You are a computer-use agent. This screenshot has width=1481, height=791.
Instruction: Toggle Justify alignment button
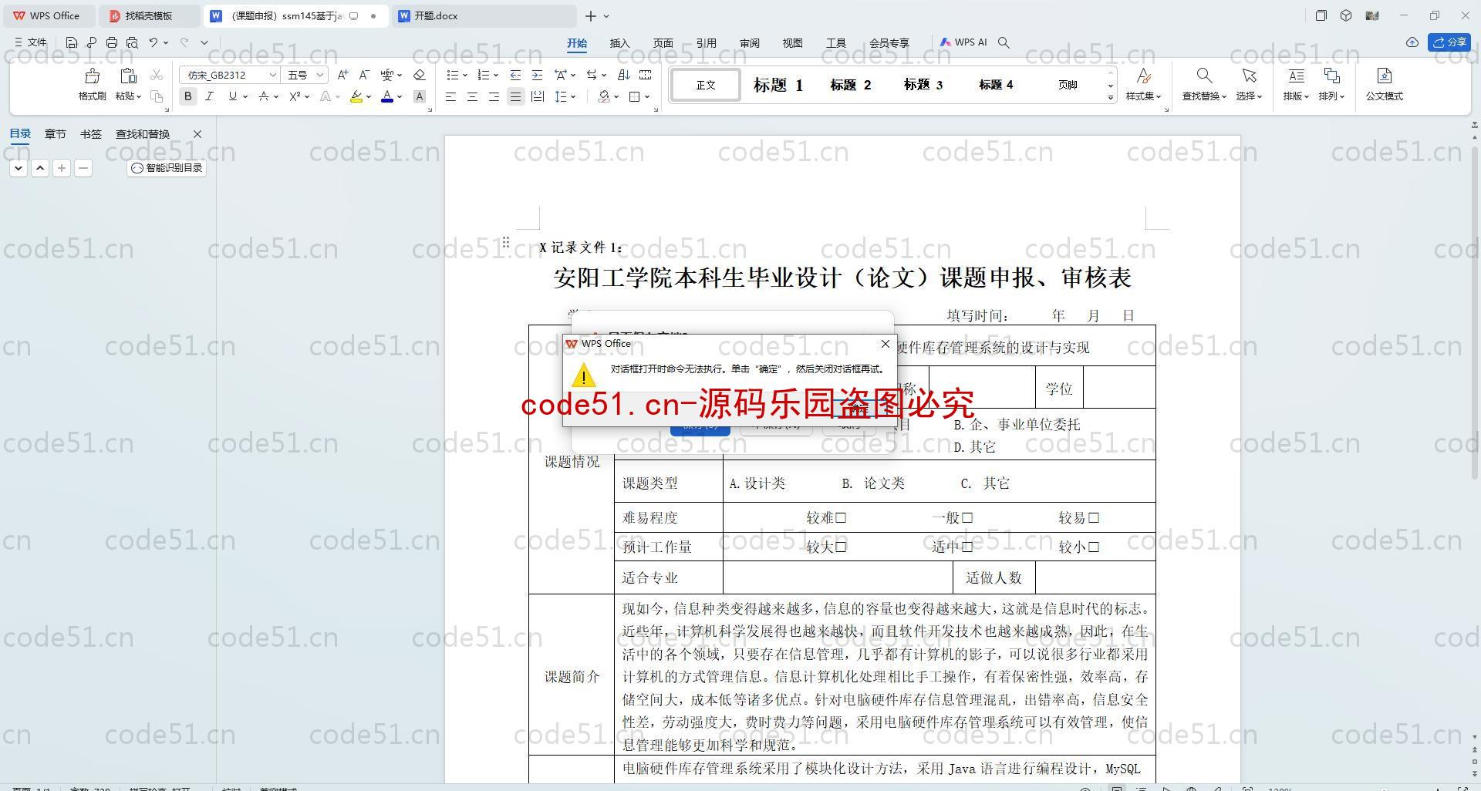click(x=515, y=96)
